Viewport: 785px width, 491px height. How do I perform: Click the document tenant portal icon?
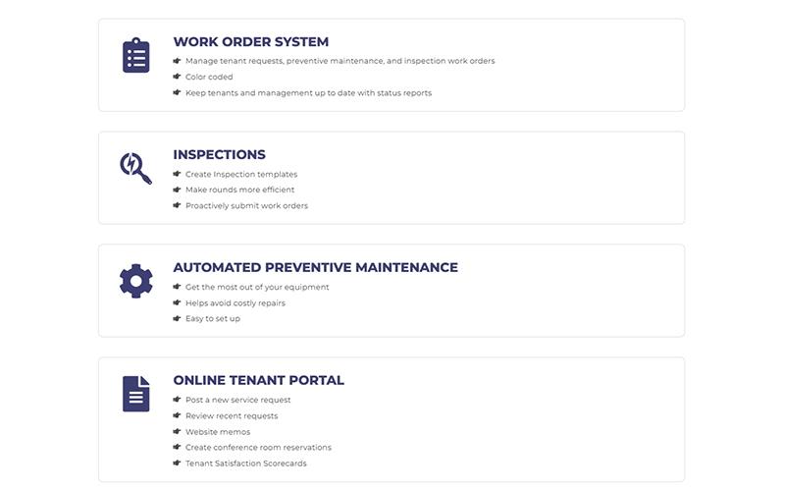(135, 394)
